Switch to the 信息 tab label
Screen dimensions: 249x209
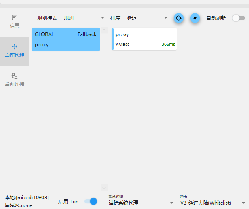[15, 26]
